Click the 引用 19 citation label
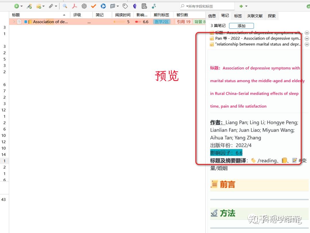310x233 pixels. tap(183, 21)
